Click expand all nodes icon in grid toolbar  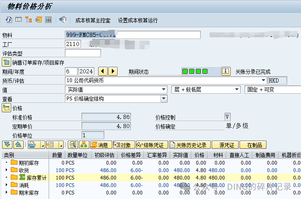[7, 145]
